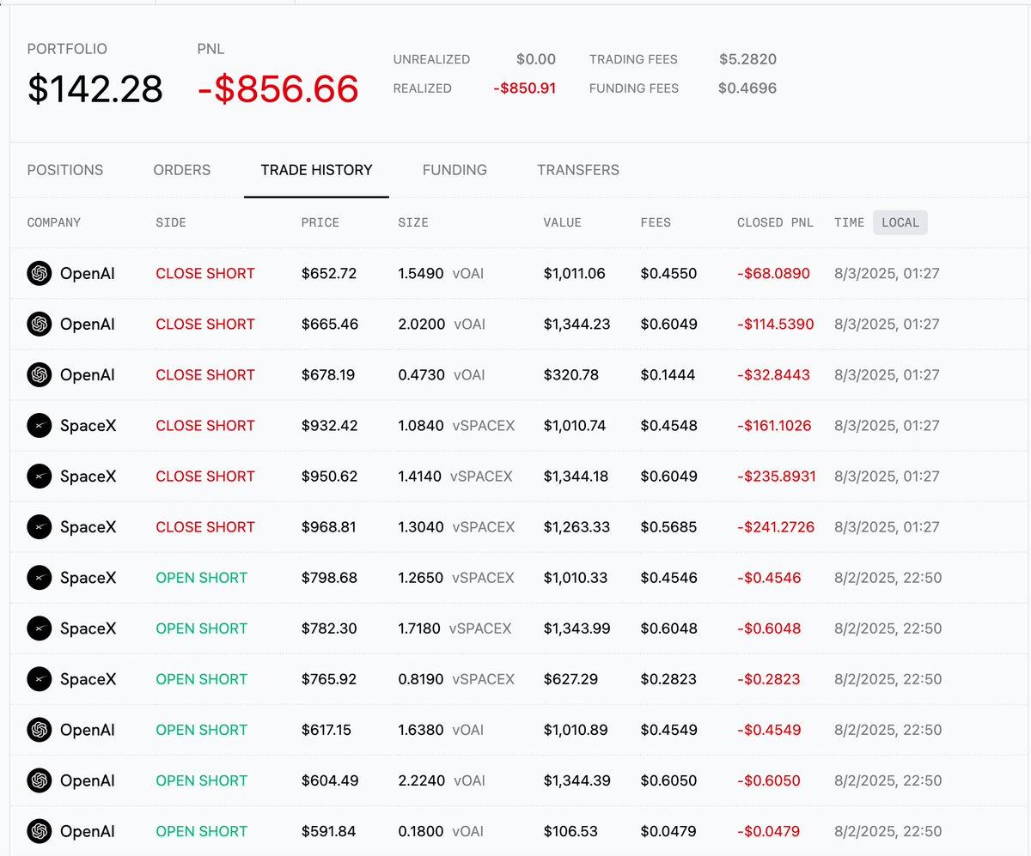
Task: Click the SpaceX logo in the $765.92 row
Action: tap(40, 679)
